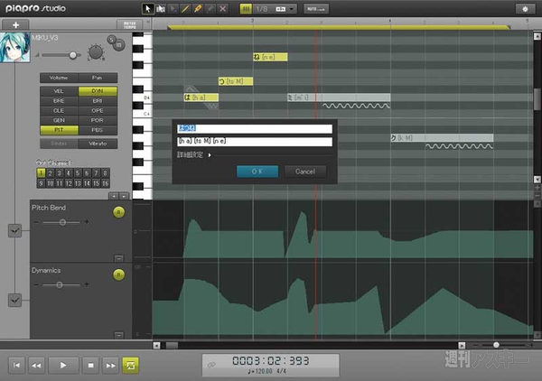This screenshot has width=542, height=381.
Task: Toggle the Pitch Bend R button
Action: coord(119,212)
